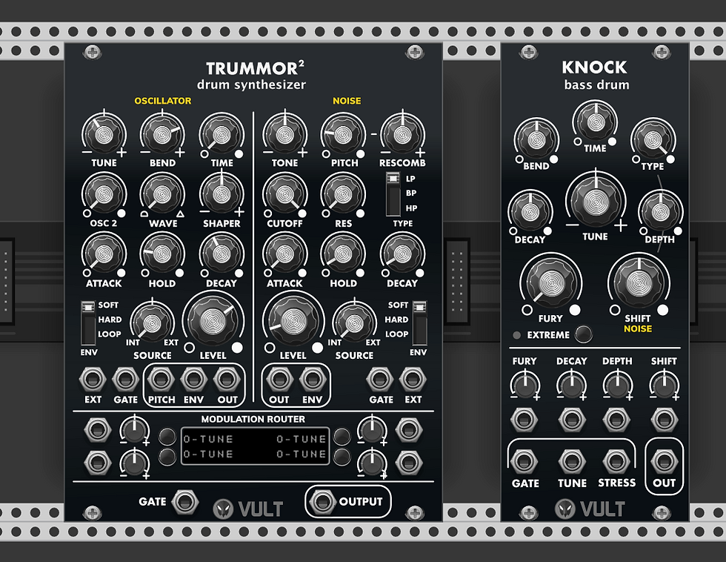Click the Knock GATE input jack
Screen dimensions: 726x562
(524, 461)
